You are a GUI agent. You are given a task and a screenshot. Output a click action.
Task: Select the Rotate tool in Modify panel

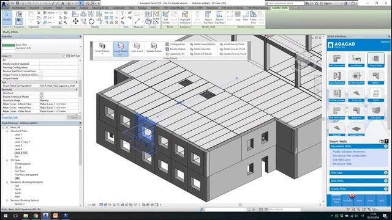tap(91, 21)
